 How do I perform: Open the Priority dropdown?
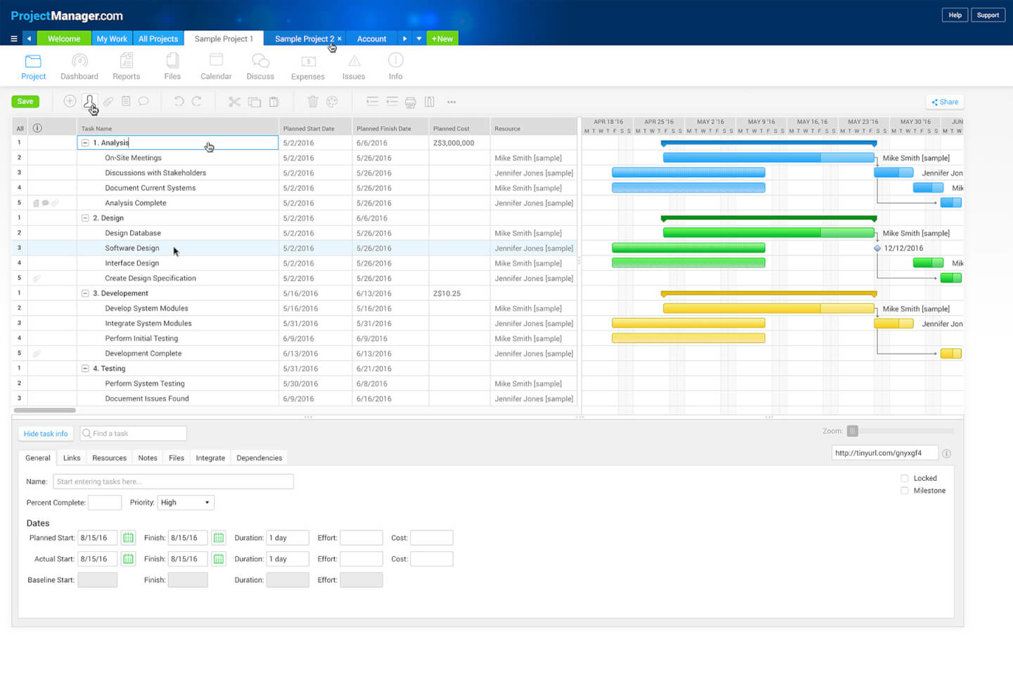(x=186, y=503)
